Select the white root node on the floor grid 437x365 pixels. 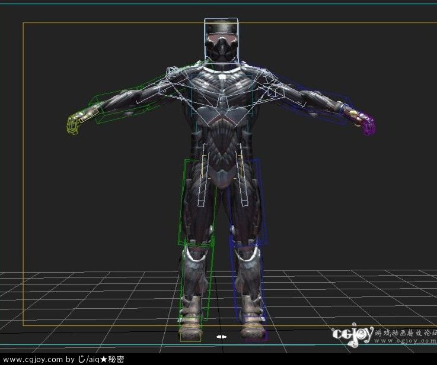[222, 337]
